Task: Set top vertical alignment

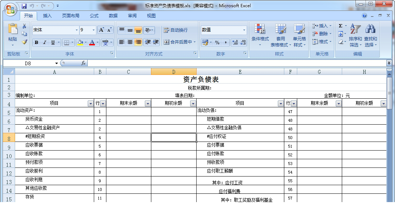Action: (122, 30)
